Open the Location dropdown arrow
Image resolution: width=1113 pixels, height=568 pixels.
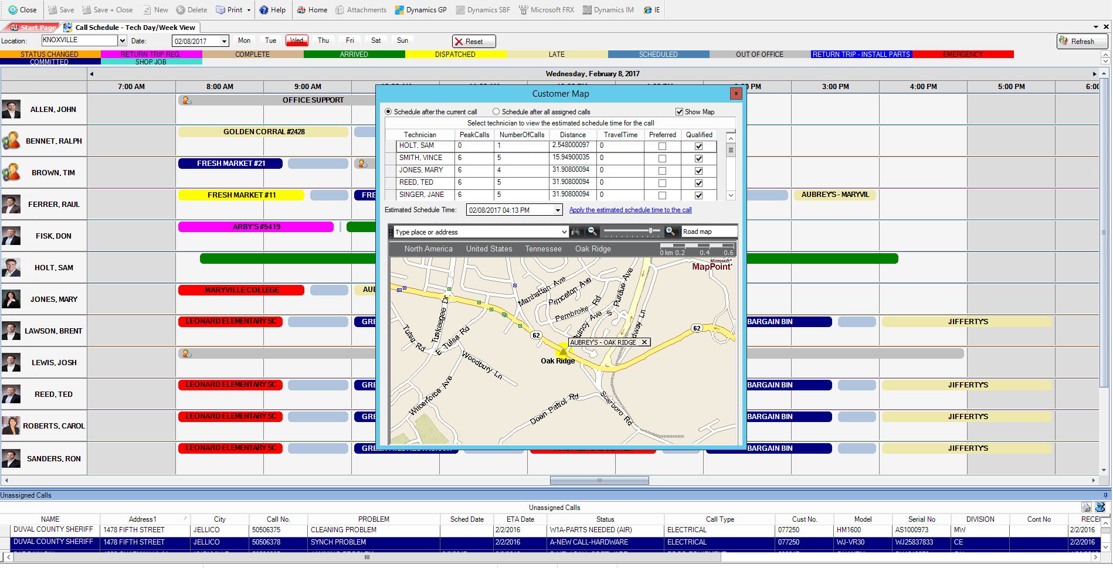tap(123, 40)
